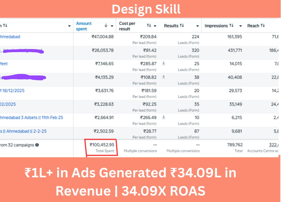This screenshot has height=202, width=281.
Task: Click the info icon next to 32 campaigns
Action: coord(37,145)
